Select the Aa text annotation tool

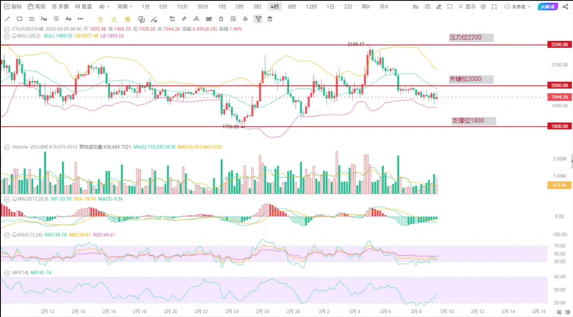click(x=68, y=19)
